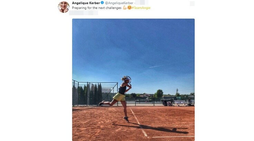Viewport: 254px width, 141px height.
Task: Open the tennis court photo in the tweet
Action: coord(133,80)
